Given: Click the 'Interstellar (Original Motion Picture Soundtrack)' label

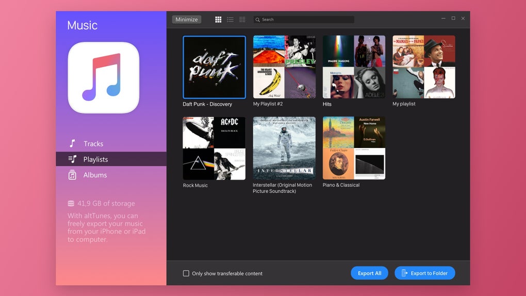Looking at the screenshot, I should [x=283, y=188].
